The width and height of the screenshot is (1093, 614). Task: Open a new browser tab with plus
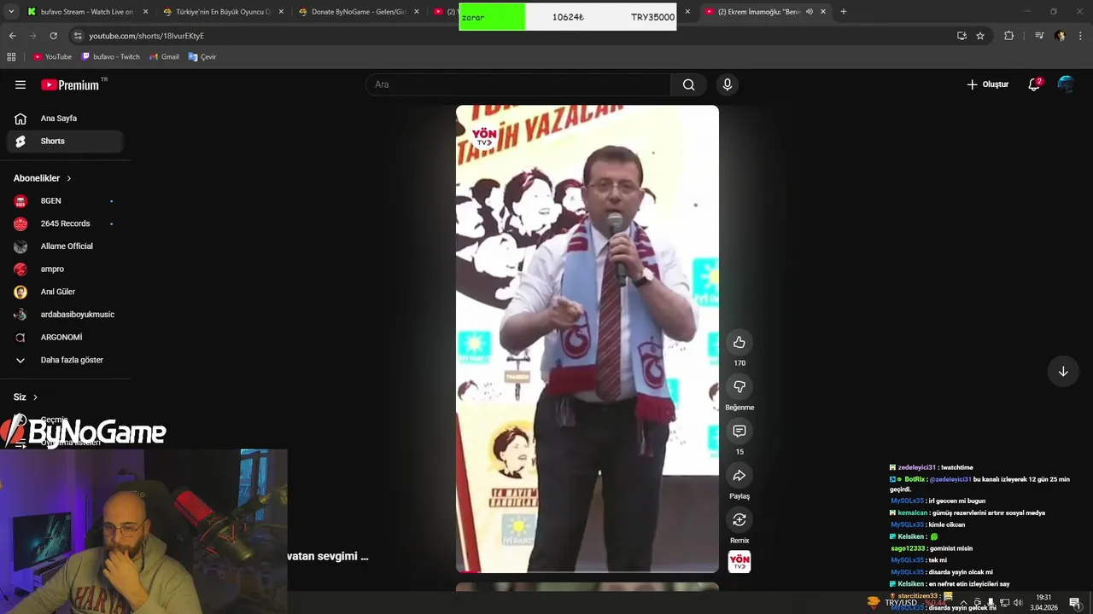[843, 12]
